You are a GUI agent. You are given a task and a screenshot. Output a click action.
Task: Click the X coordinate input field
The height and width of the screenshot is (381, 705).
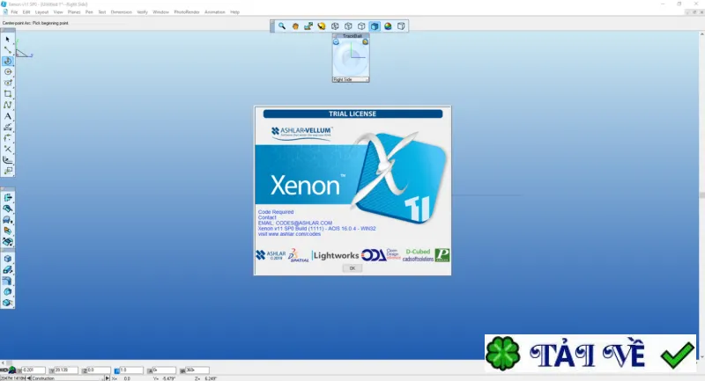pos(33,370)
